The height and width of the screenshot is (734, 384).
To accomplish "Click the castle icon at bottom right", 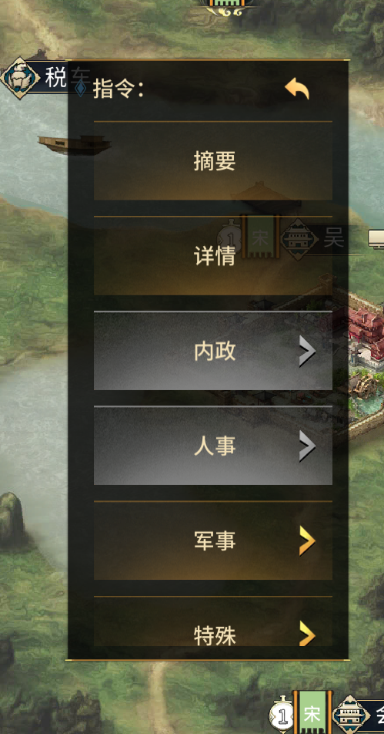I will coord(352,714).
